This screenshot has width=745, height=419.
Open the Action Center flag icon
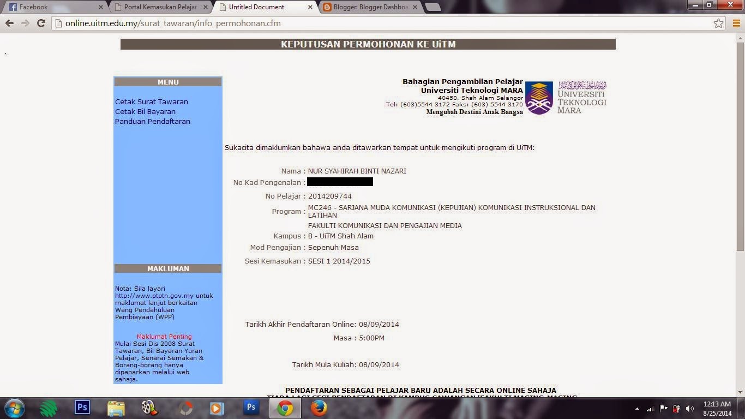tap(664, 409)
